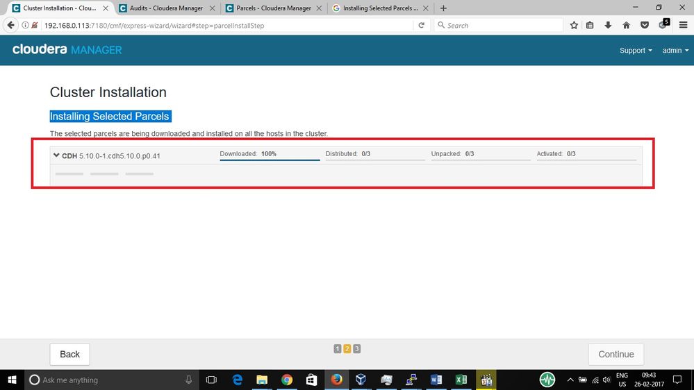Image resolution: width=694 pixels, height=390 pixels.
Task: Open Windows Store from taskbar
Action: coord(312,380)
